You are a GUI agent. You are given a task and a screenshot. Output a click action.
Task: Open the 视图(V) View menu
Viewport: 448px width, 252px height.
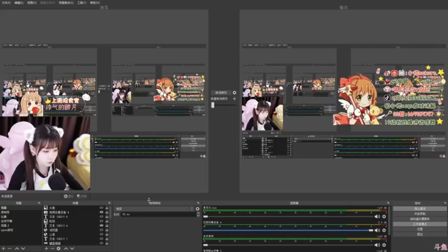point(32,3)
